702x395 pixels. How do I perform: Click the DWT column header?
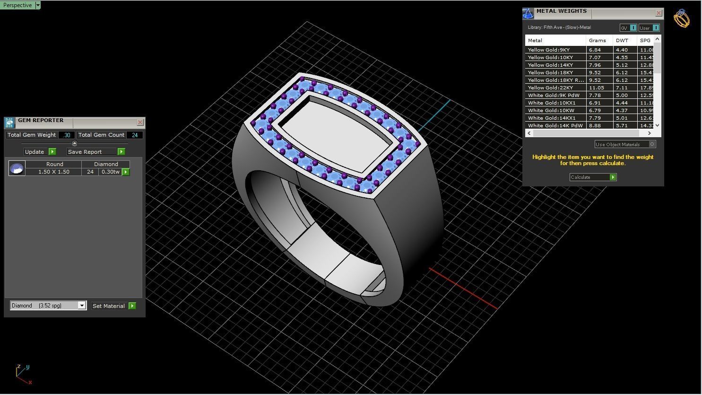pyautogui.click(x=625, y=40)
